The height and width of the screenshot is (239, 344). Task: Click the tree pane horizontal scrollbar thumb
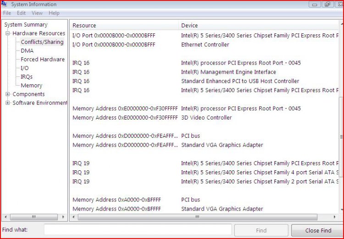pyautogui.click(x=34, y=217)
